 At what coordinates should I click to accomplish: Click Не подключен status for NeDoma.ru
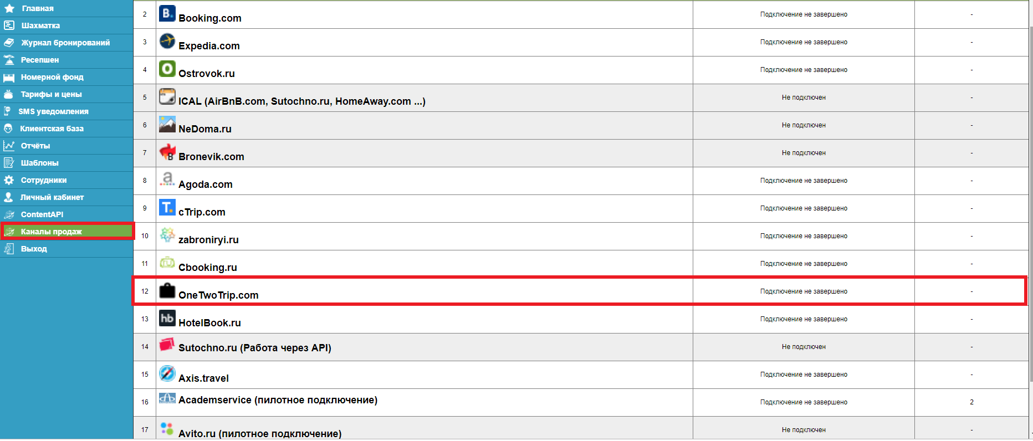click(x=804, y=125)
